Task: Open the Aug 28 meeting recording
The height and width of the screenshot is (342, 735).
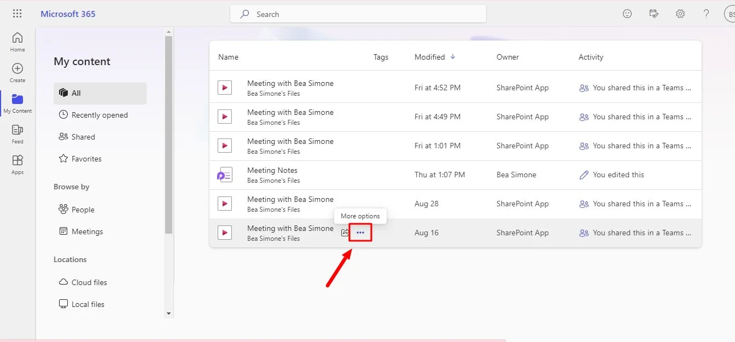Action: [x=290, y=199]
